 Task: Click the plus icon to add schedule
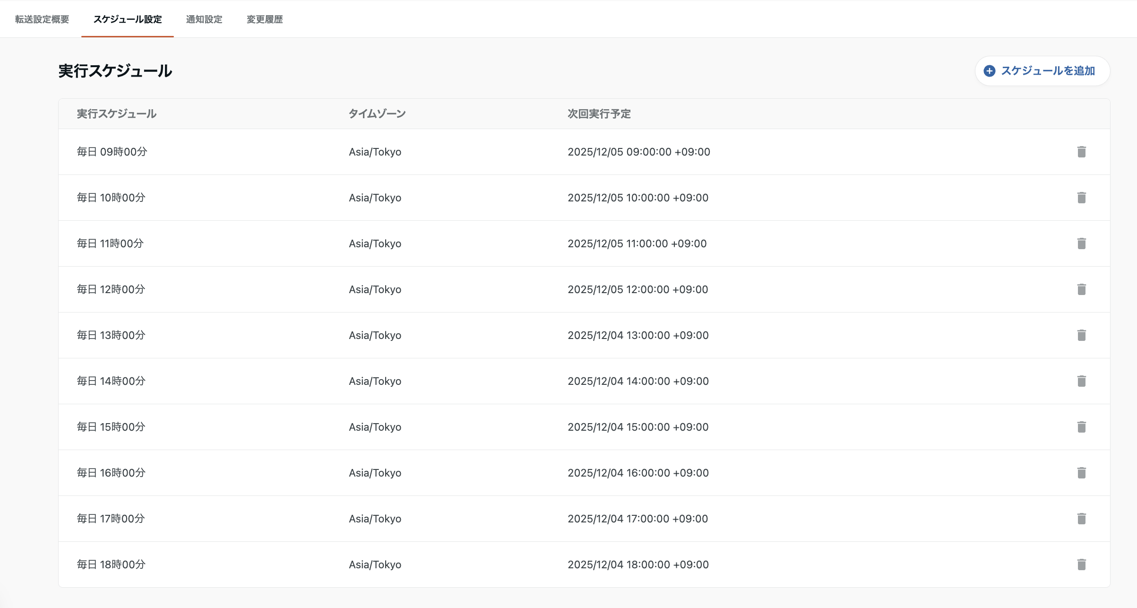click(x=990, y=71)
